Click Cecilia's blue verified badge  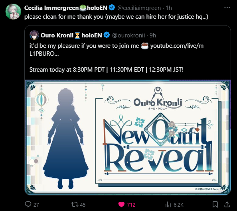tap(112, 8)
